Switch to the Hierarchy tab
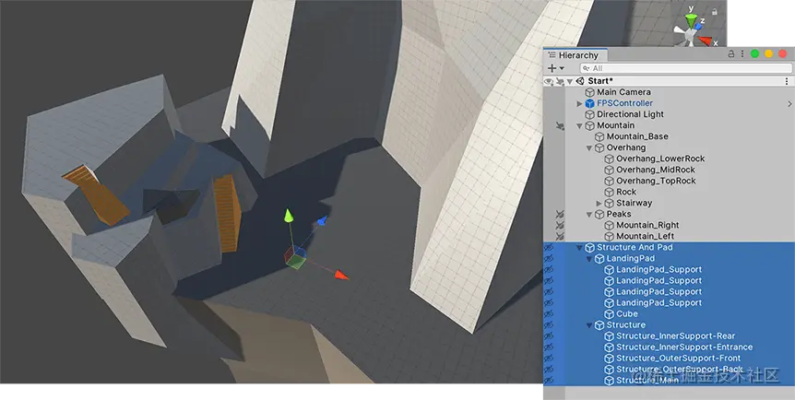Image resolution: width=795 pixels, height=400 pixels. pyautogui.click(x=575, y=54)
